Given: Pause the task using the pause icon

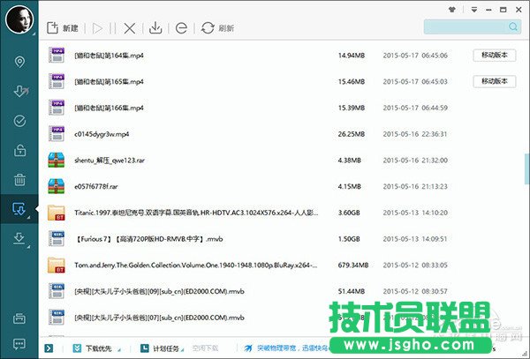Looking at the screenshot, I should pyautogui.click(x=112, y=28).
